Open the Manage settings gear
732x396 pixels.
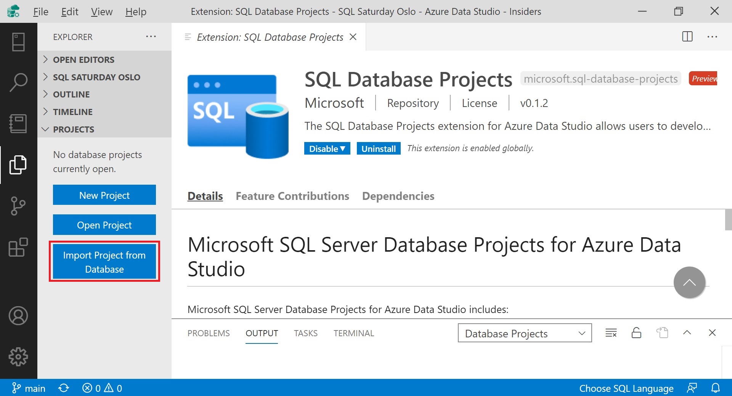click(18, 357)
